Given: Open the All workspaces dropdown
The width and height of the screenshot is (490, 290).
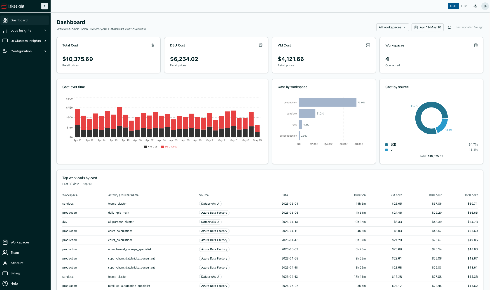Looking at the screenshot, I should (392, 27).
